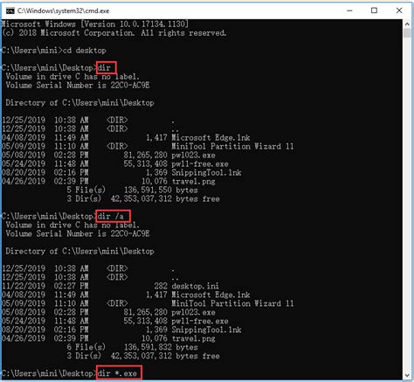The height and width of the screenshot is (382, 414).
Task: Click 'travel.png' in the first listing
Action: click(x=194, y=181)
